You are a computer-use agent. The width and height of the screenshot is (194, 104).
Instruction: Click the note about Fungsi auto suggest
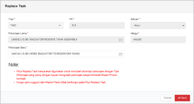[61, 82]
